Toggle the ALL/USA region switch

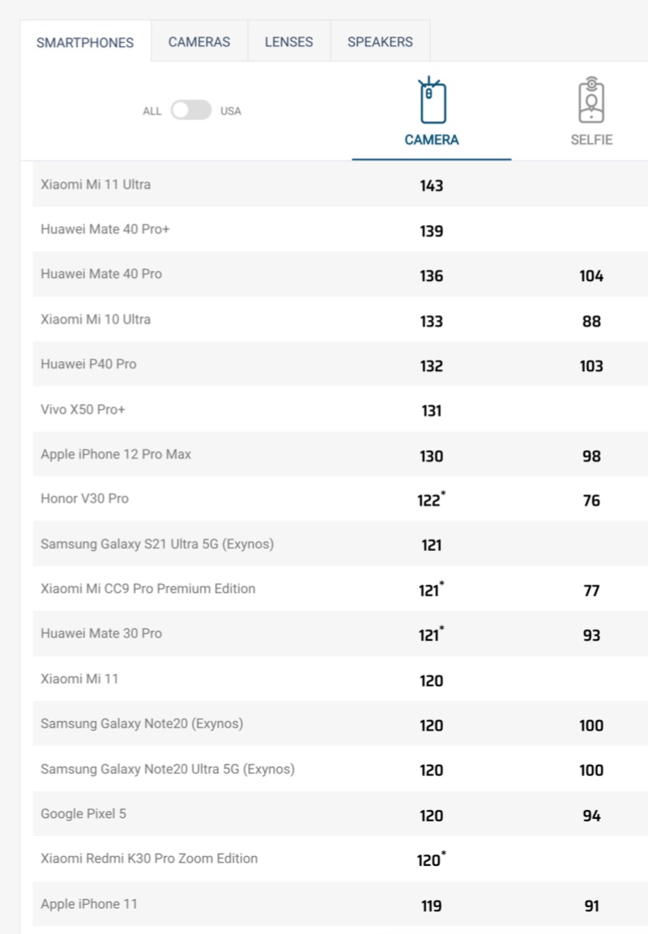pos(191,110)
